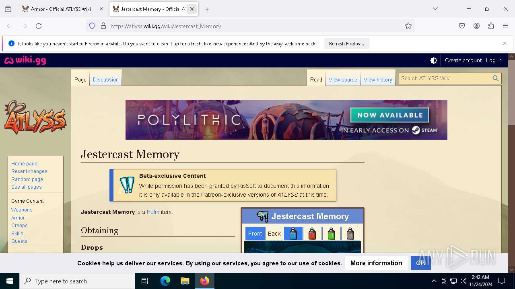This screenshot has width=515, height=289.
Task: Show hidden system tray icons
Action: click(x=434, y=281)
